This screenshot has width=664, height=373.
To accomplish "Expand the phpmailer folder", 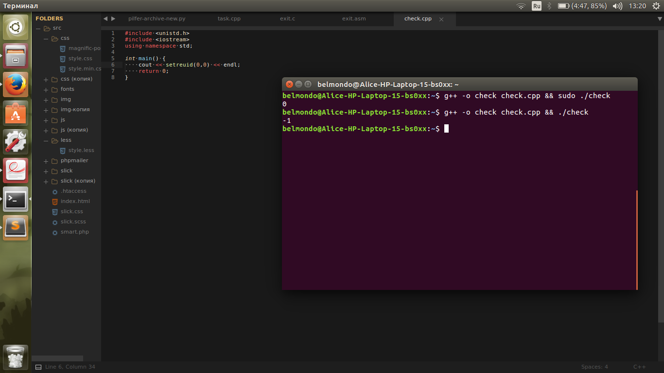I will pos(46,161).
